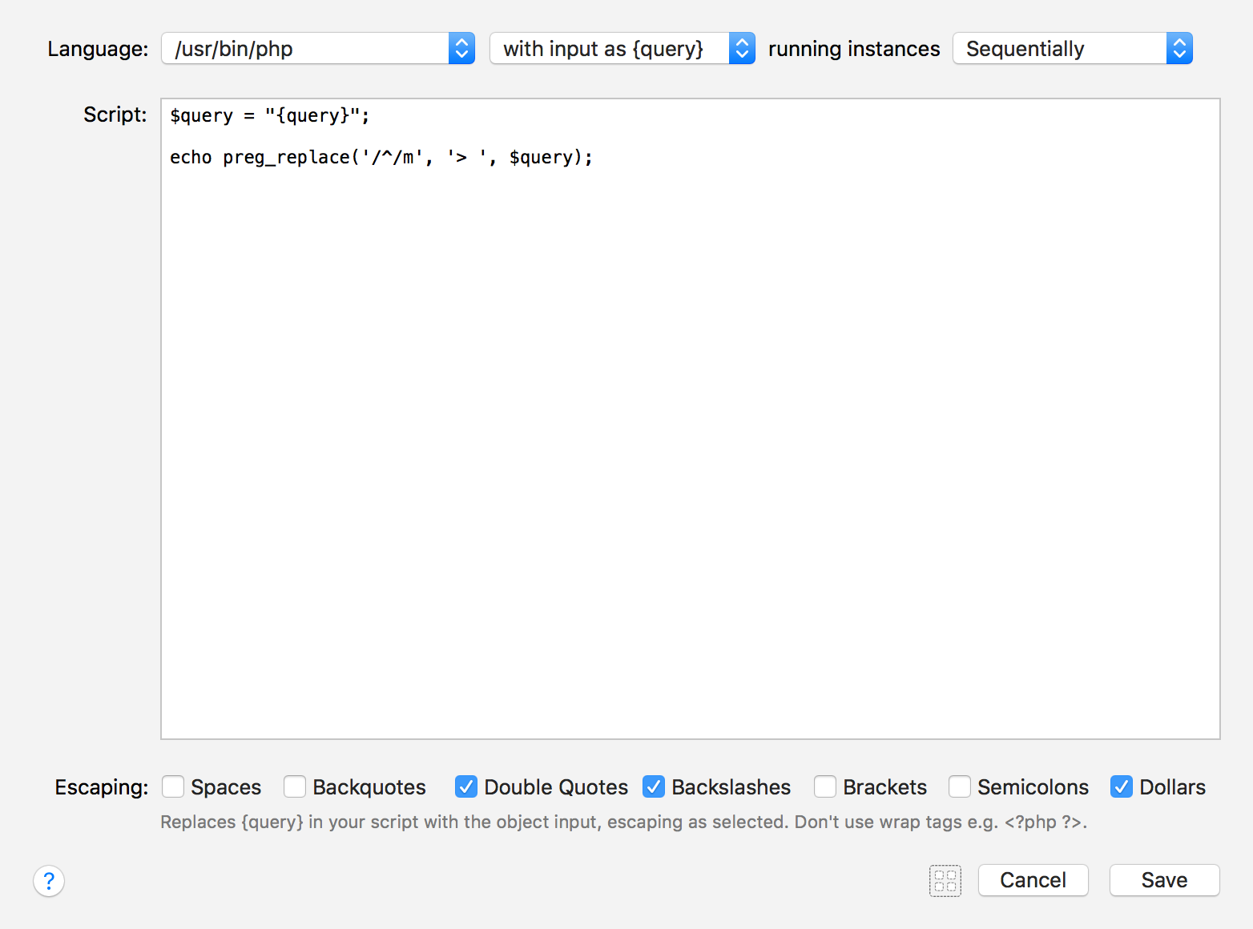Open the 'with input as {query}' dropdown
1253x929 pixels.
[622, 49]
